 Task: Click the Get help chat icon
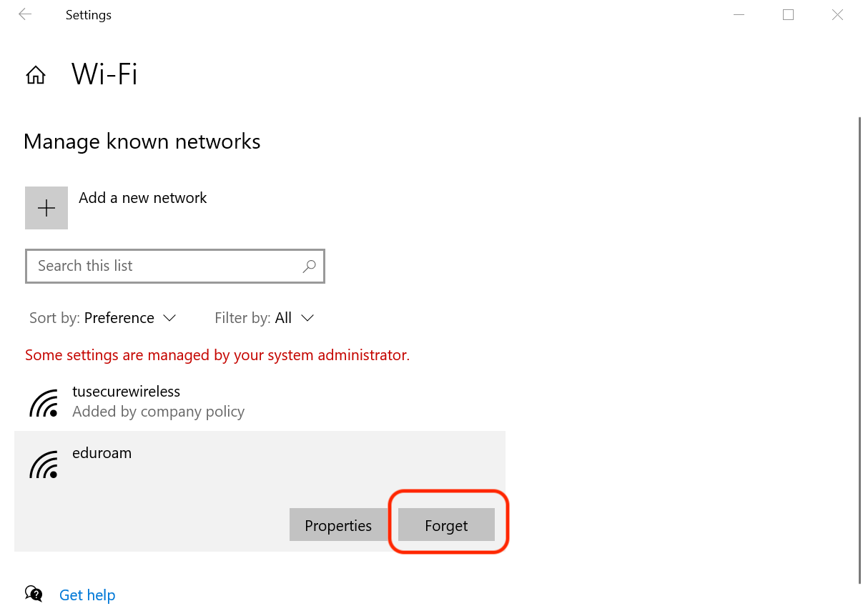tap(34, 594)
